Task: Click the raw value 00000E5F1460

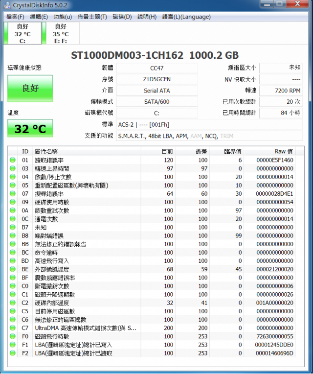Action: (x=275, y=160)
